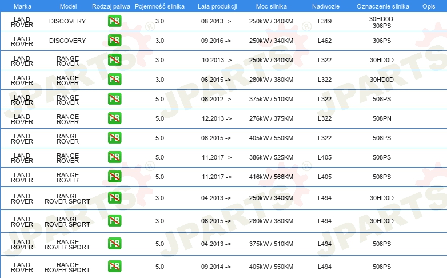This screenshot has width=447, height=278.
Task: Click the fuel icon in the 276kW Range Rover row
Action: click(x=114, y=118)
